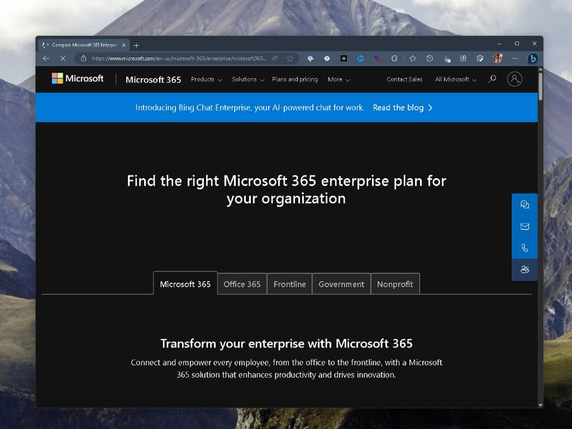Viewport: 572px width, 429px height.
Task: Expand the More menu
Action: tap(339, 79)
